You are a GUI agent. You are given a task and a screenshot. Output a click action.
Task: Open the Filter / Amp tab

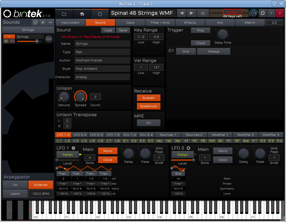160,23
